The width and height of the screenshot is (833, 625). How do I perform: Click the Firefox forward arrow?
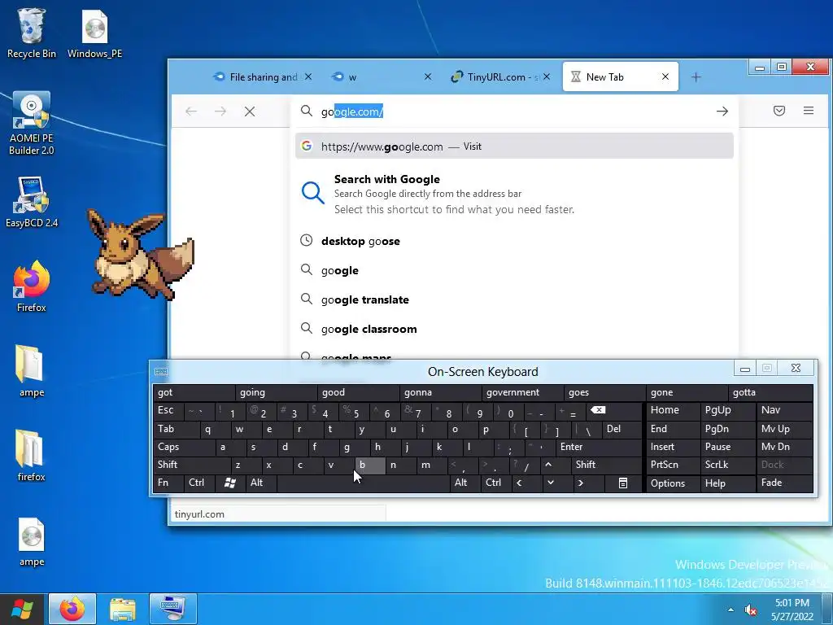point(220,111)
